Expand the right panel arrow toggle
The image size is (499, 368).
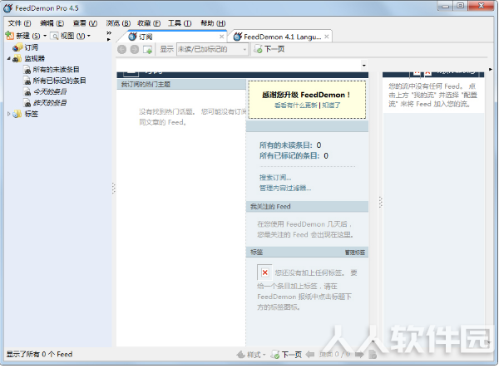pyautogui.click(x=491, y=69)
